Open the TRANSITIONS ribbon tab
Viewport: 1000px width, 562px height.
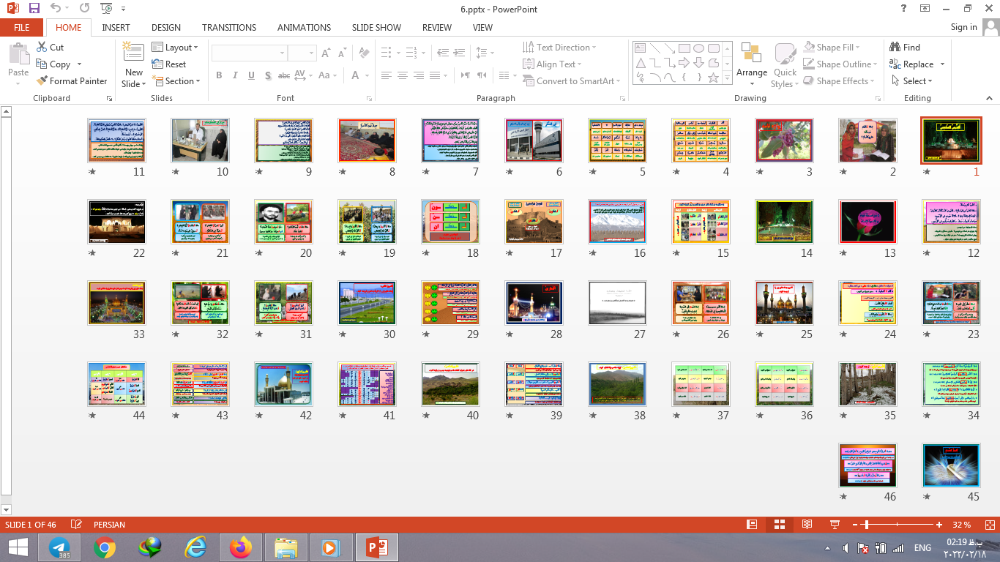[229, 27]
